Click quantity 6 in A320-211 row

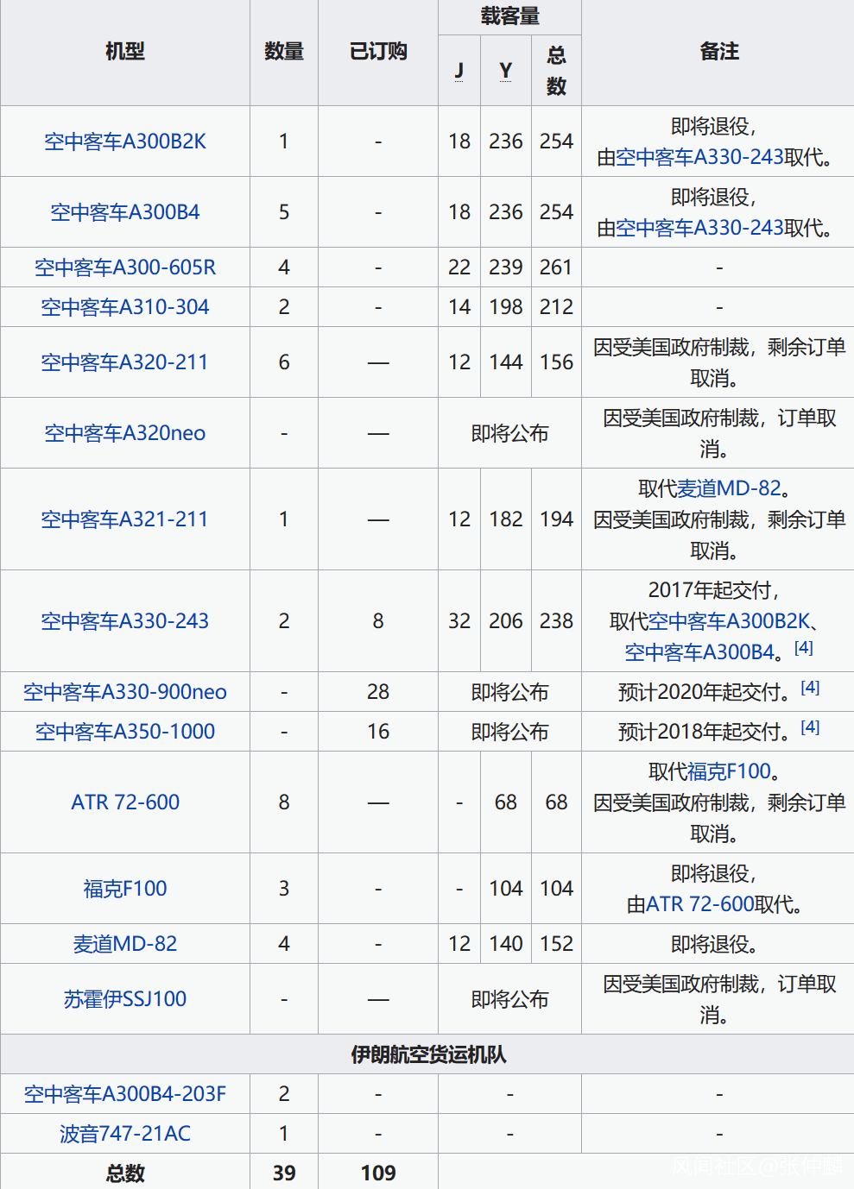284,362
